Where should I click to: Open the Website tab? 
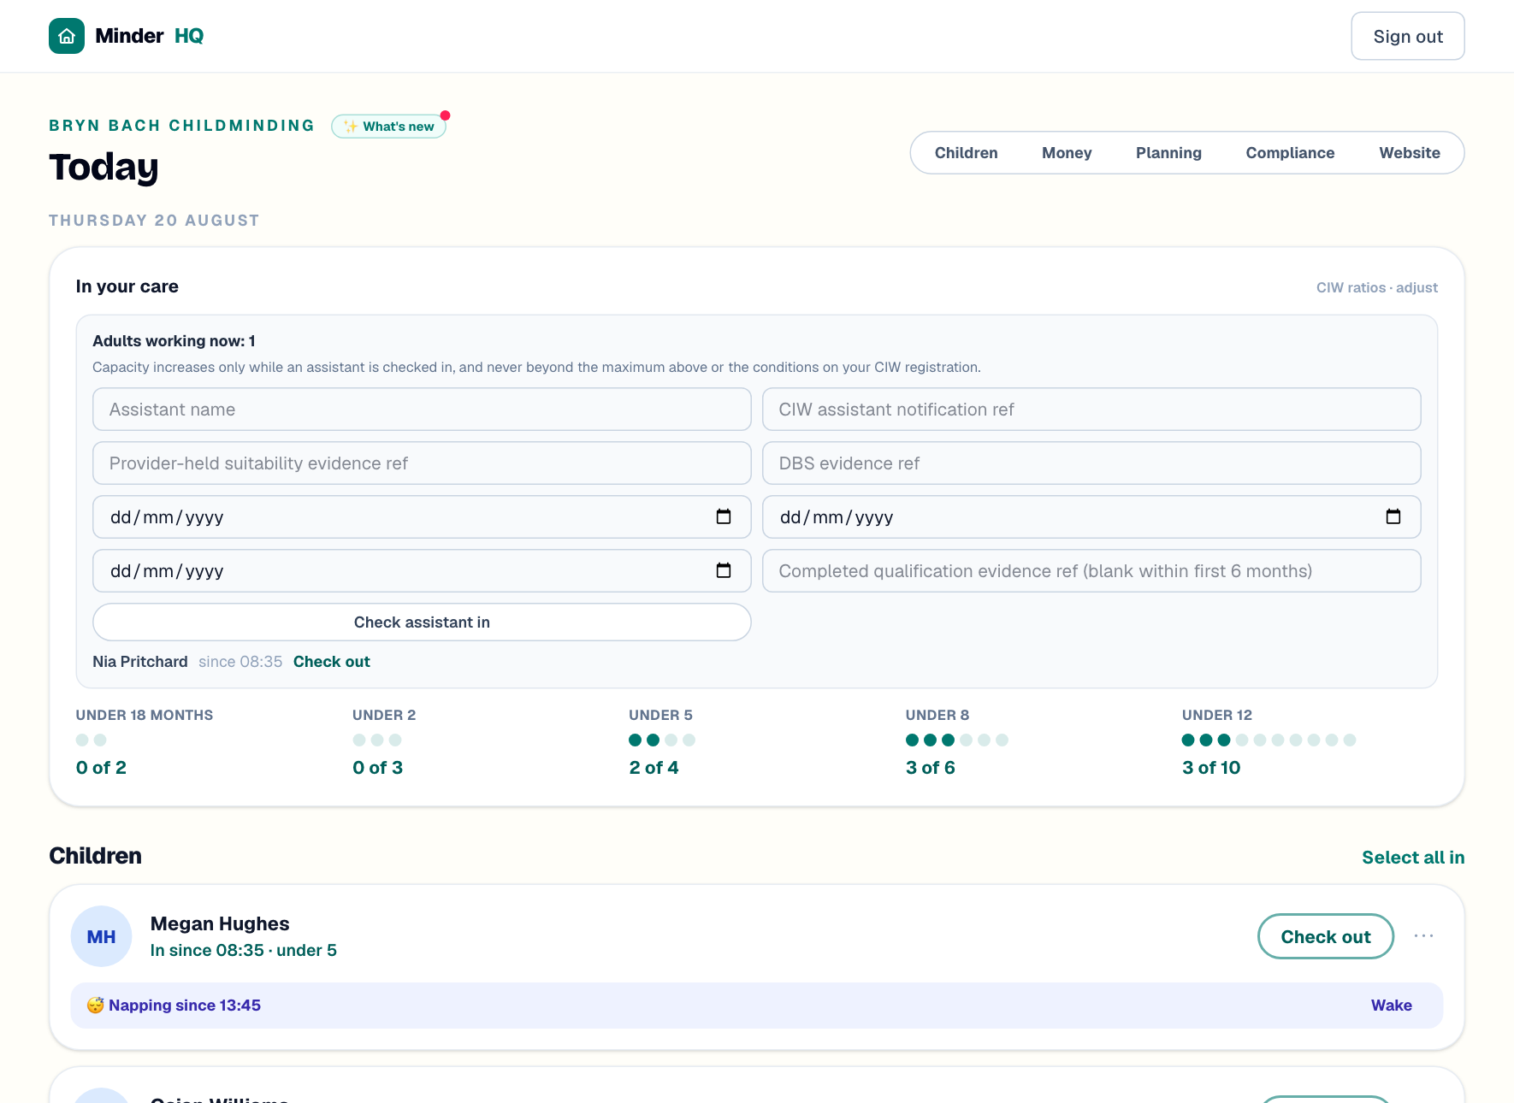1410,153
